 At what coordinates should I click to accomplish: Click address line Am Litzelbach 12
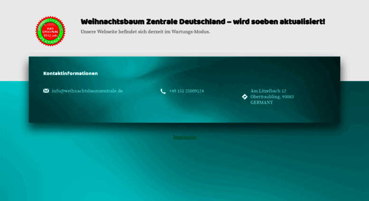point(268,91)
